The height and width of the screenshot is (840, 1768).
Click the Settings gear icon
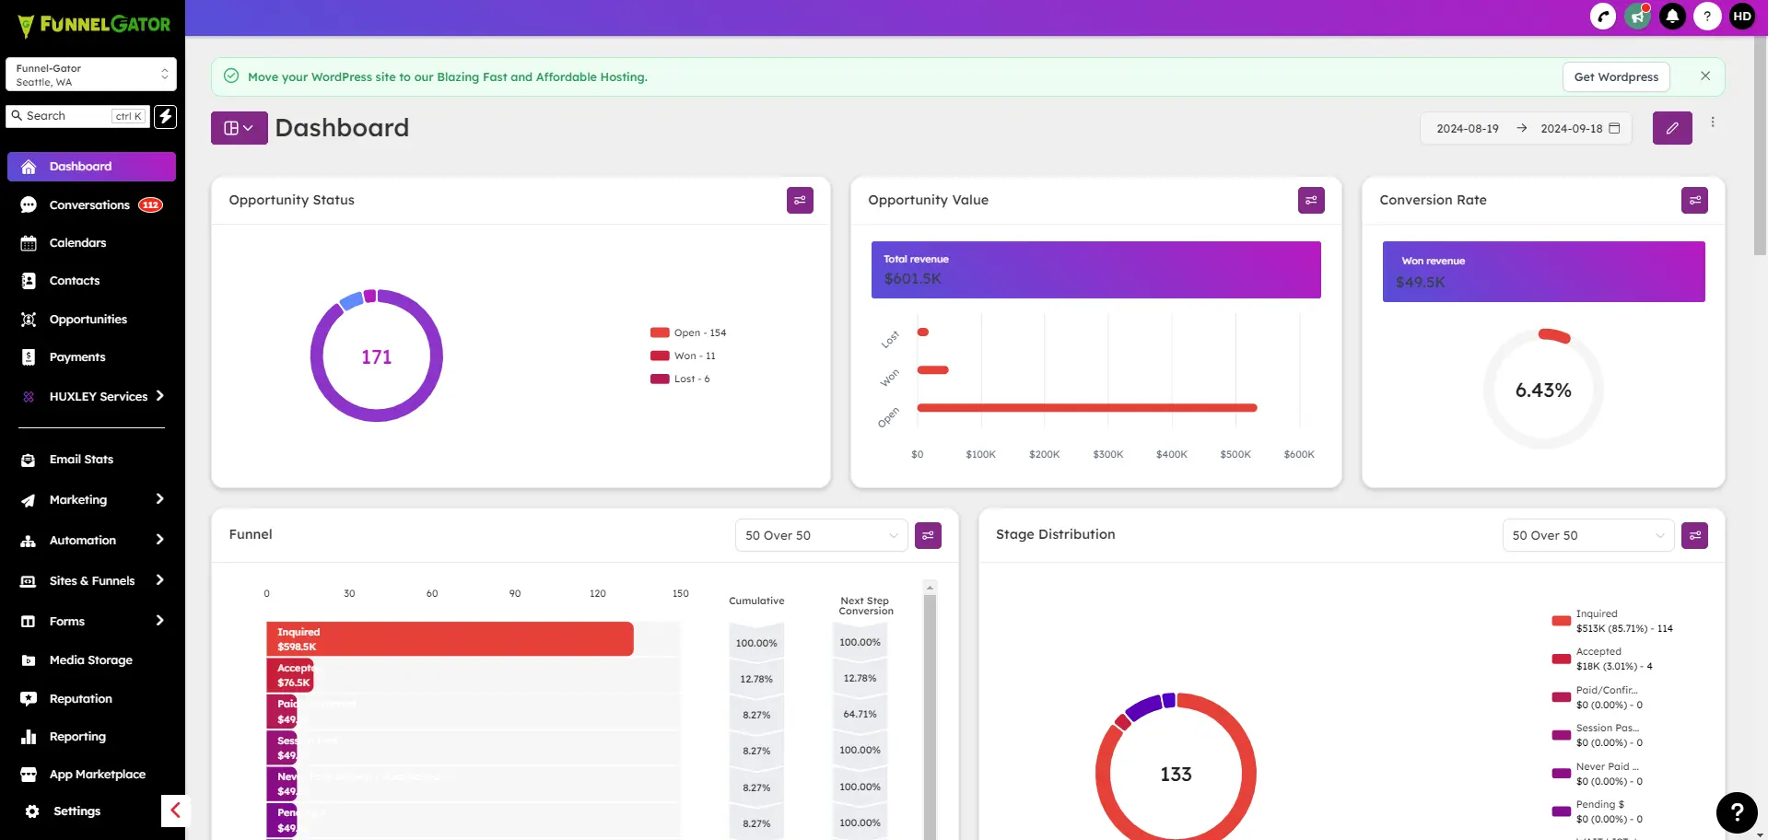click(x=32, y=811)
